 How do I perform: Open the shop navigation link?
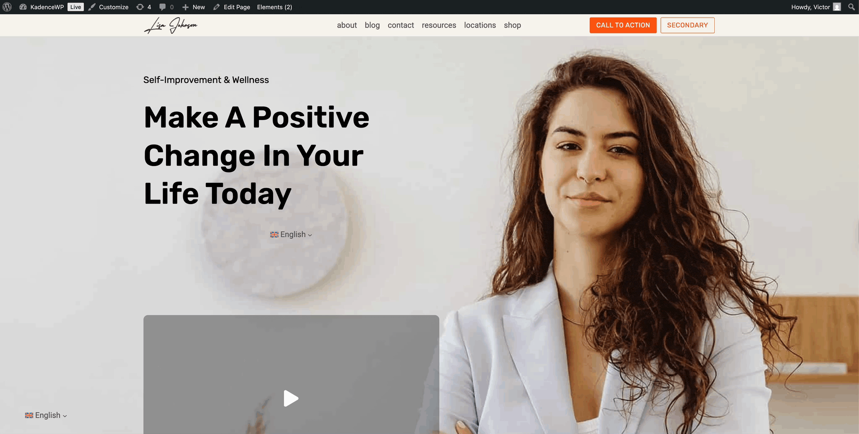[512, 25]
